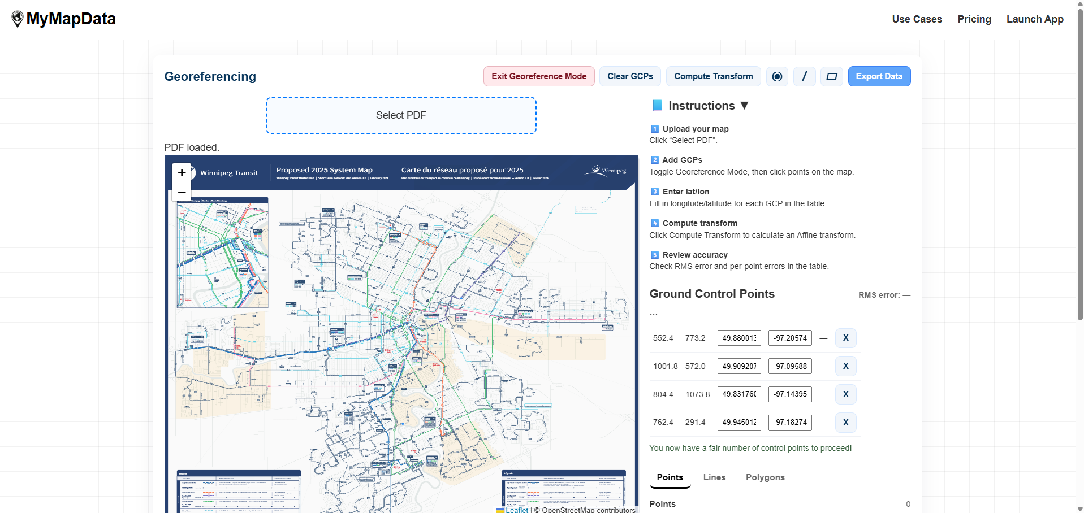Delete the first GCP row with its X icon
1084x513 pixels.
[845, 338]
